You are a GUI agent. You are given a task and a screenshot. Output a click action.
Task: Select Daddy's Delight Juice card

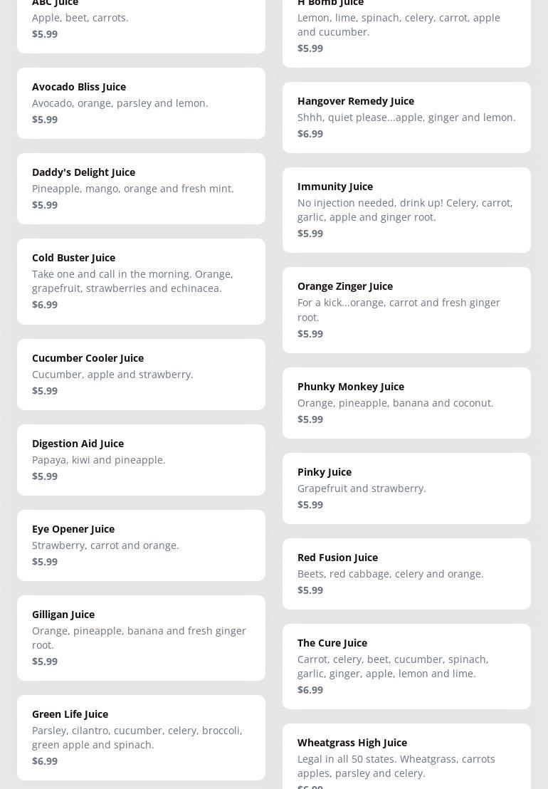point(141,189)
